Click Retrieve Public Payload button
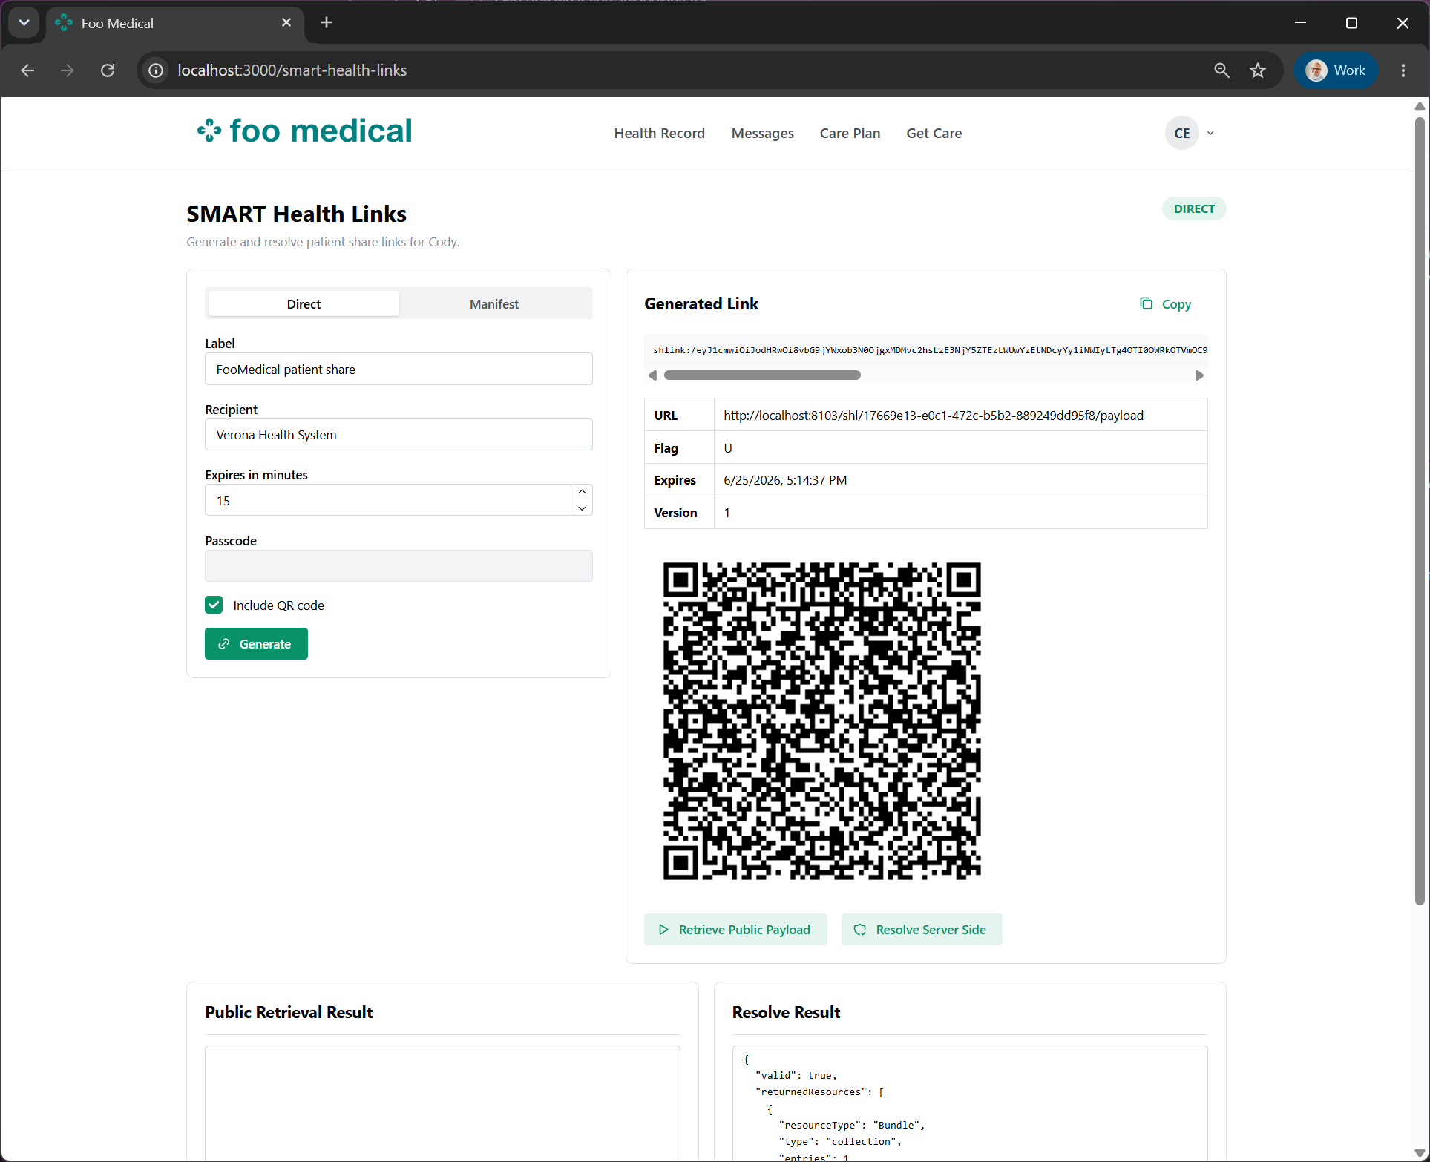Viewport: 1430px width, 1162px height. click(x=735, y=930)
